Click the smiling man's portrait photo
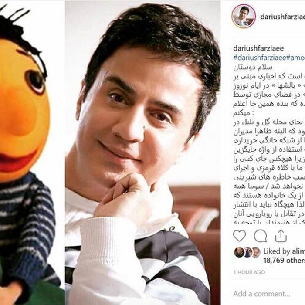Screen dimensions: 305x305 click(142, 152)
